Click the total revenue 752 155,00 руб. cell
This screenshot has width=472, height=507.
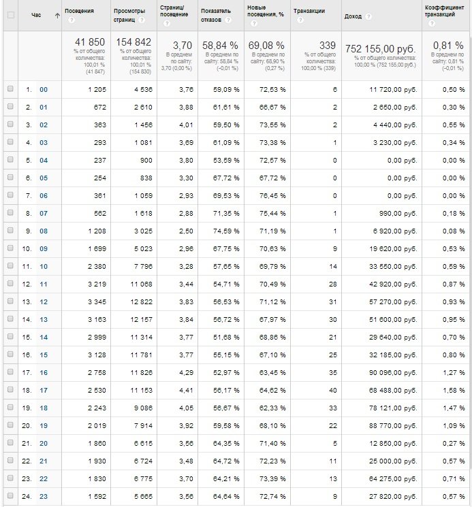(381, 49)
